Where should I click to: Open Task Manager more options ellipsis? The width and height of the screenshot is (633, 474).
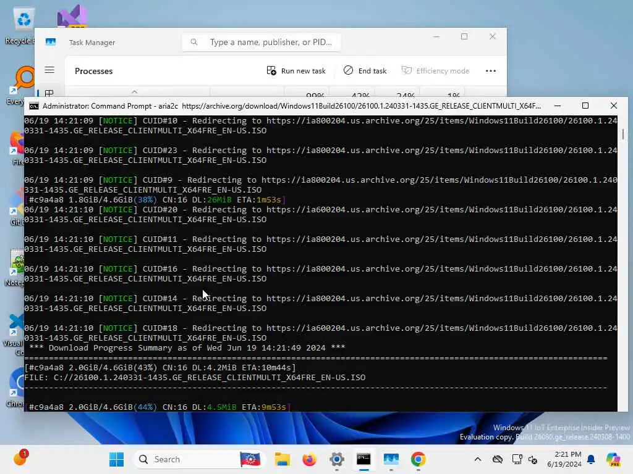point(490,71)
